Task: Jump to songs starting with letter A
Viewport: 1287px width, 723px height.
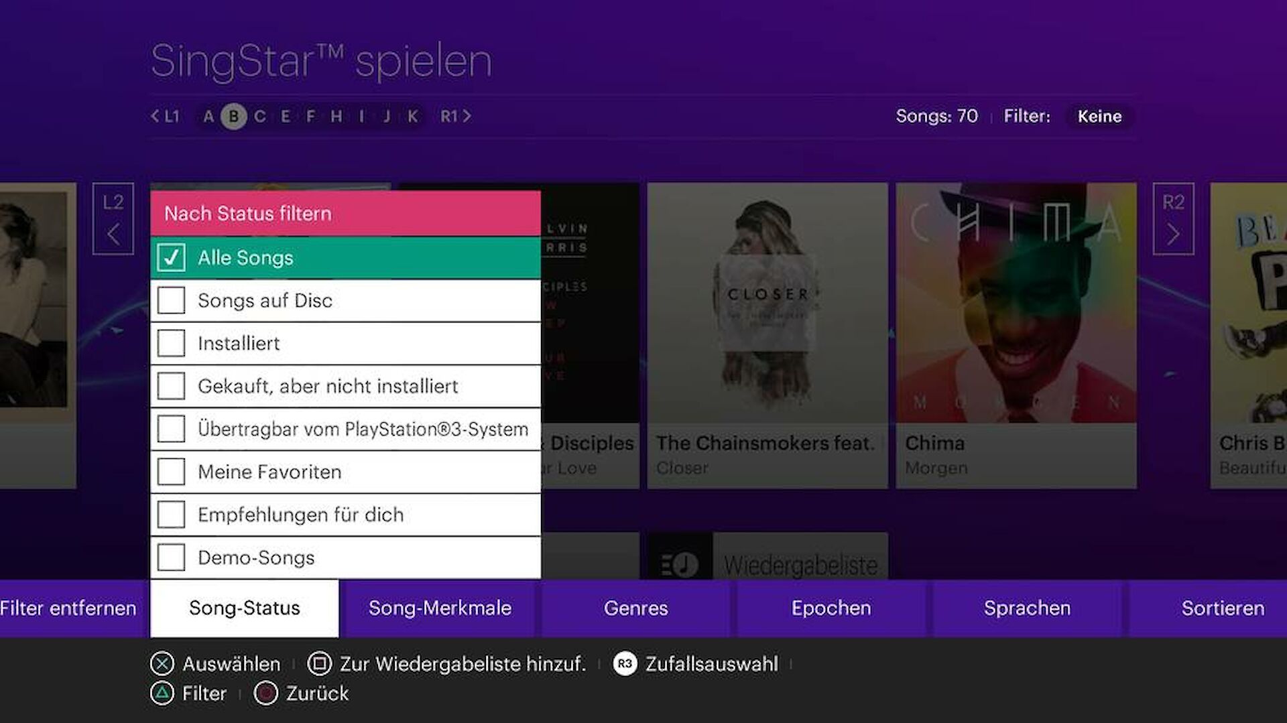Action: coord(208,116)
